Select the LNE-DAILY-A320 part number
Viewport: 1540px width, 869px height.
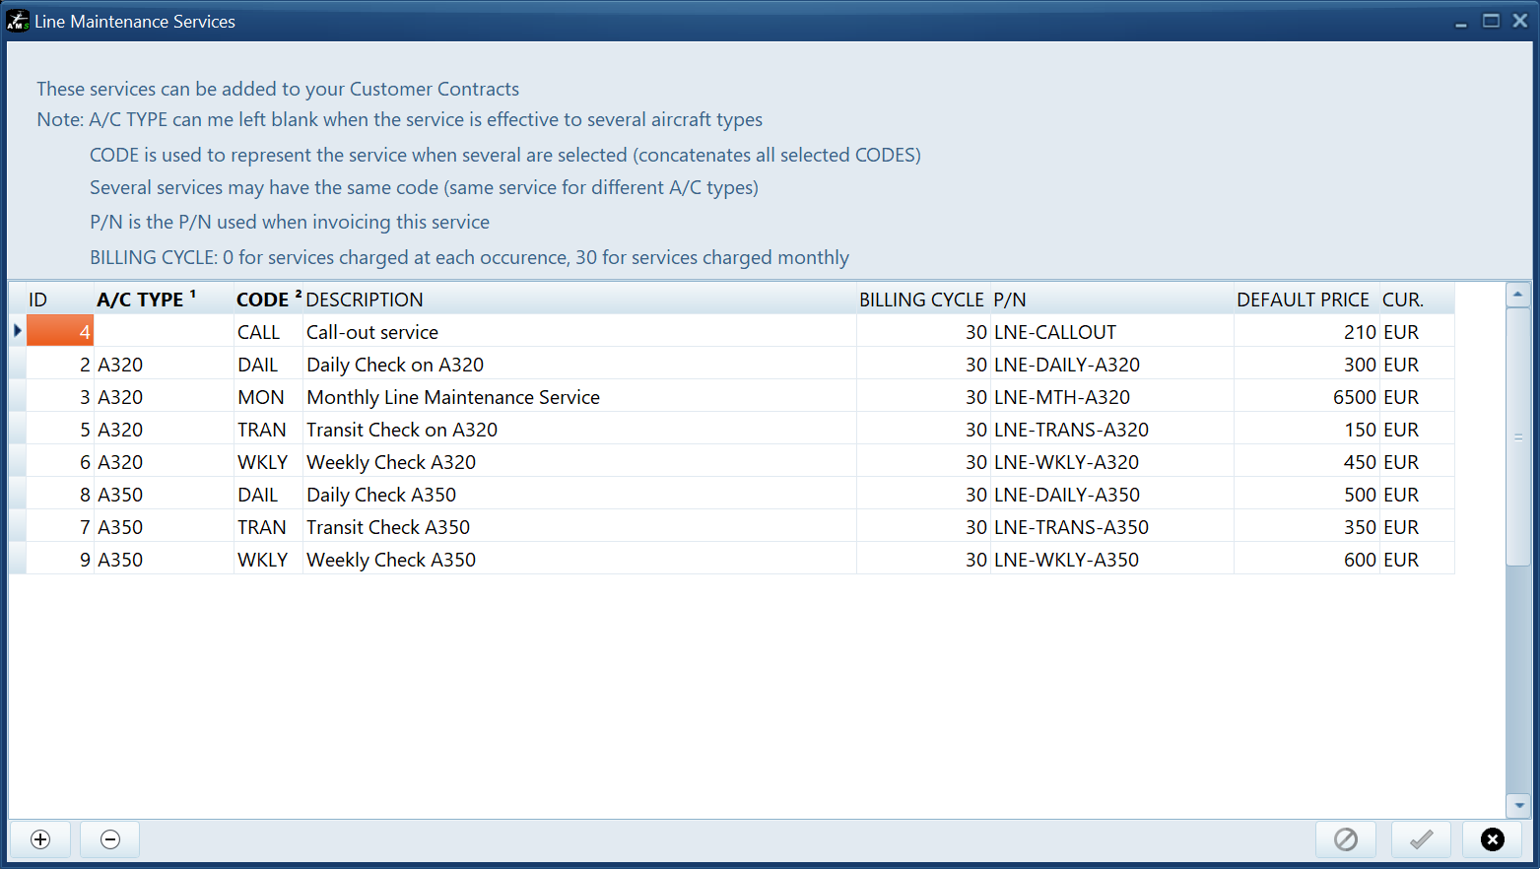tap(1111, 365)
